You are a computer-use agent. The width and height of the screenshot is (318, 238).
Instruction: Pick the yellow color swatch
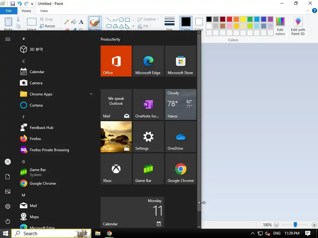click(x=243, y=19)
